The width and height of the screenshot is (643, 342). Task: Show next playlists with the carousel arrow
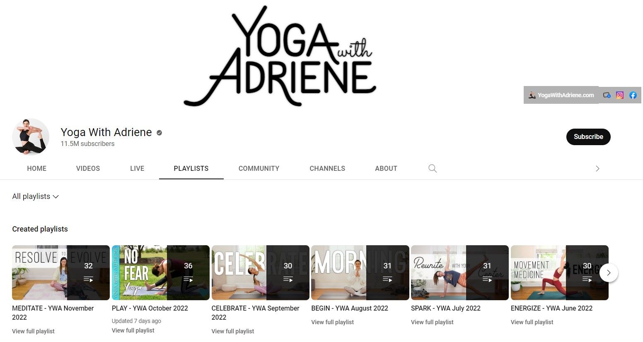point(609,273)
